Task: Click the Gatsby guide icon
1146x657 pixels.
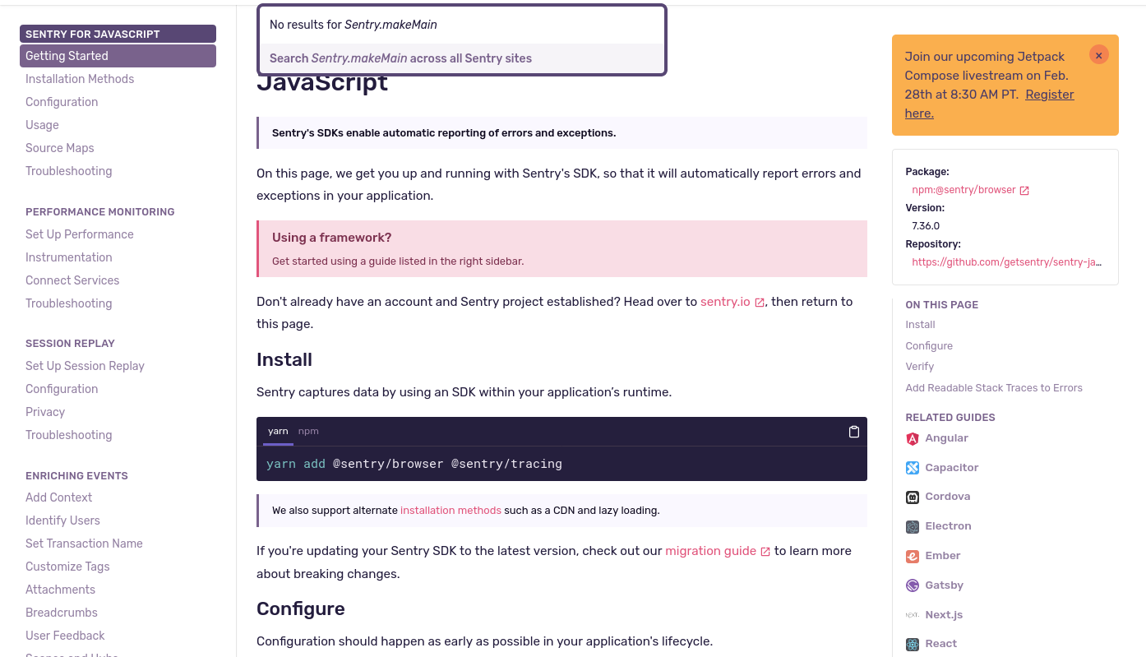Action: click(913, 585)
